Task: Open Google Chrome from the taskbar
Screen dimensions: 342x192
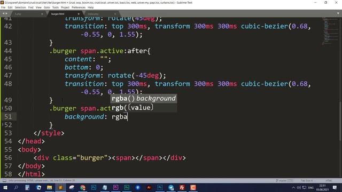Action: (83, 187)
